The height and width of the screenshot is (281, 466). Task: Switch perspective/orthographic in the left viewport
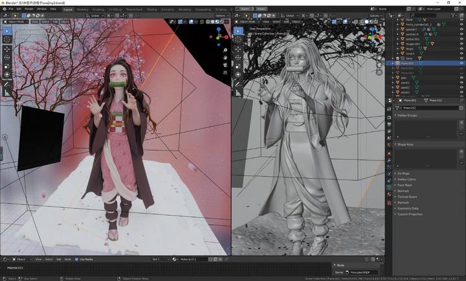pyautogui.click(x=225, y=73)
